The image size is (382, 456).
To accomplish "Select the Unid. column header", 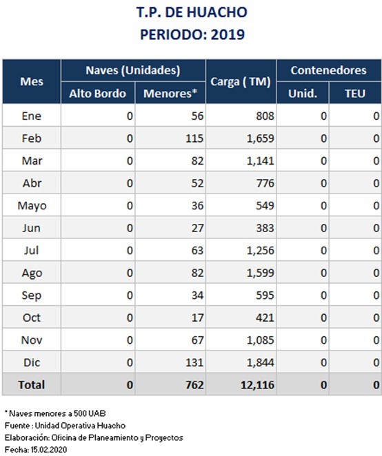I will 303,93.
